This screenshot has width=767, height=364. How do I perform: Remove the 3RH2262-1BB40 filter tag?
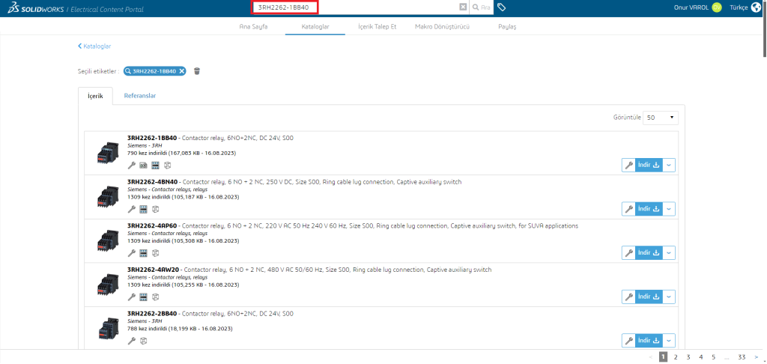[181, 71]
